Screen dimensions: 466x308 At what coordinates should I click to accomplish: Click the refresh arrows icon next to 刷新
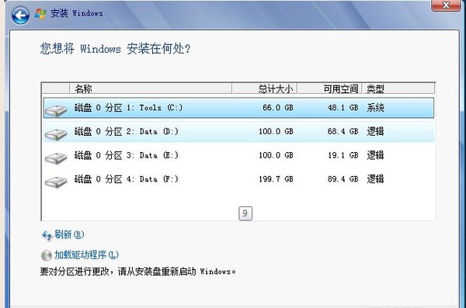[47, 236]
